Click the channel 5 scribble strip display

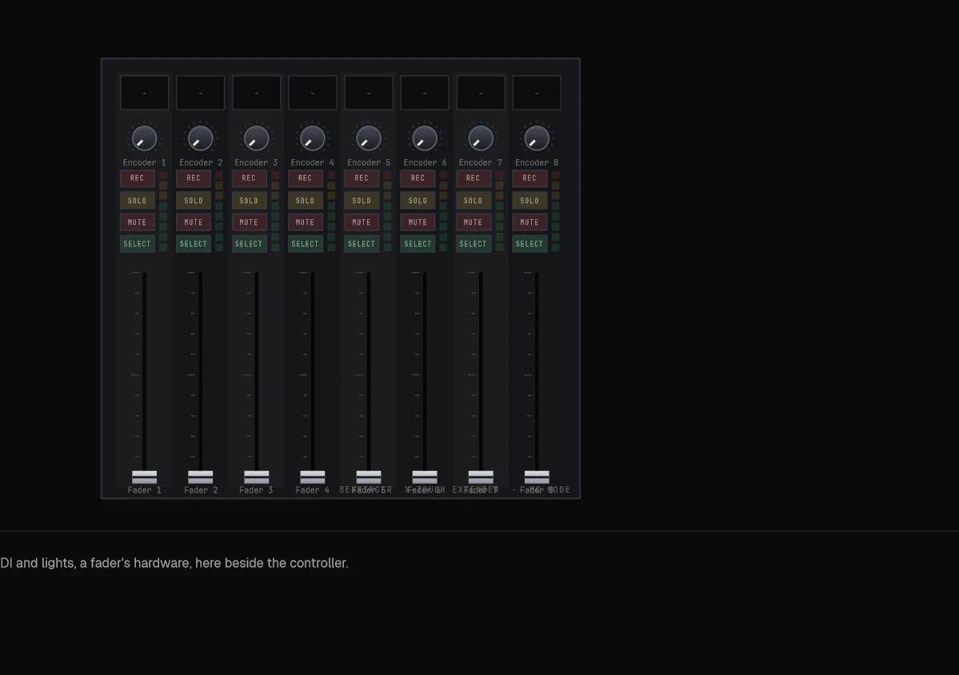369,93
